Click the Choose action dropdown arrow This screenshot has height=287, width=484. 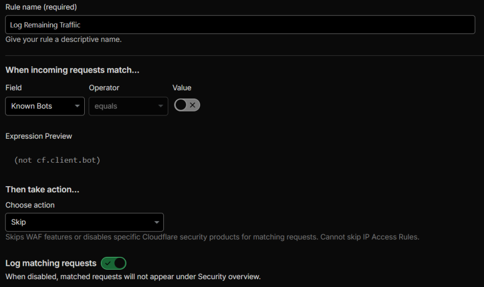click(x=156, y=222)
